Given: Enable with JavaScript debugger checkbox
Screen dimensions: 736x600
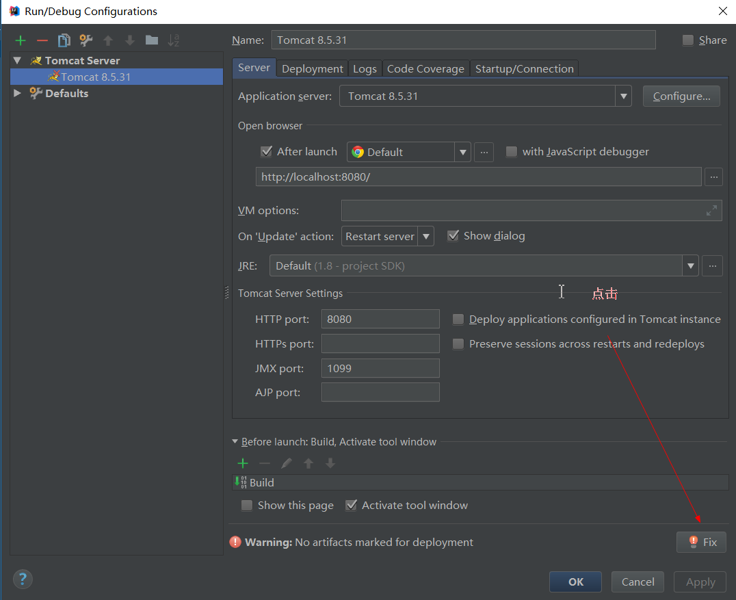Looking at the screenshot, I should (512, 152).
